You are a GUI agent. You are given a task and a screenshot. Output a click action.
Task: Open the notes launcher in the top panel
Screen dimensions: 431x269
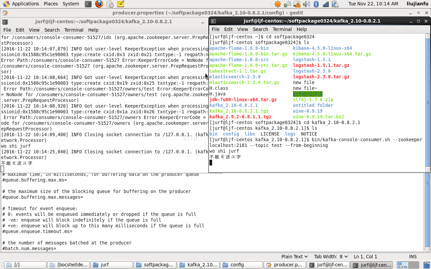pos(121,4)
